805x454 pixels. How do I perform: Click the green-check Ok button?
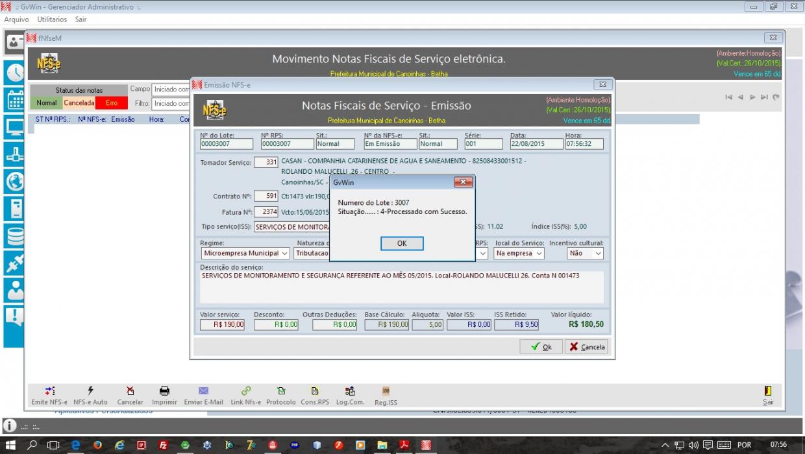click(541, 347)
